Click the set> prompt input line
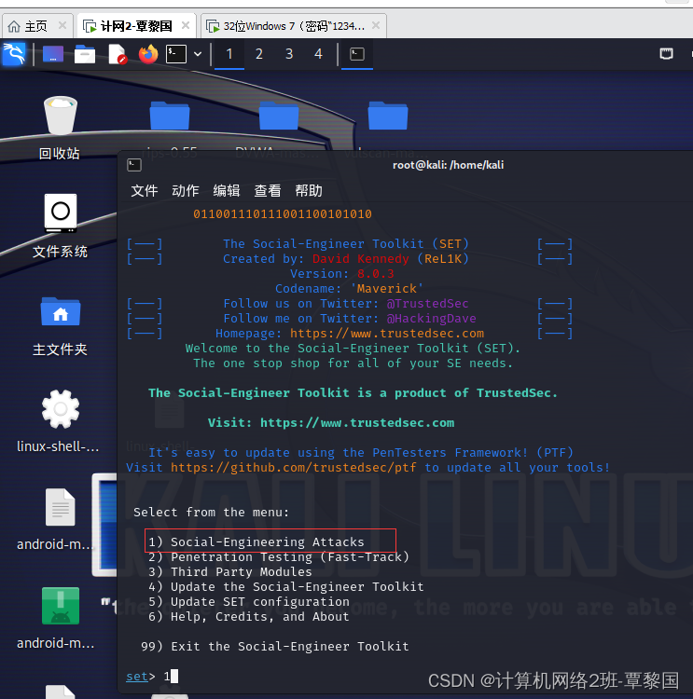The image size is (693, 699). pos(152,677)
